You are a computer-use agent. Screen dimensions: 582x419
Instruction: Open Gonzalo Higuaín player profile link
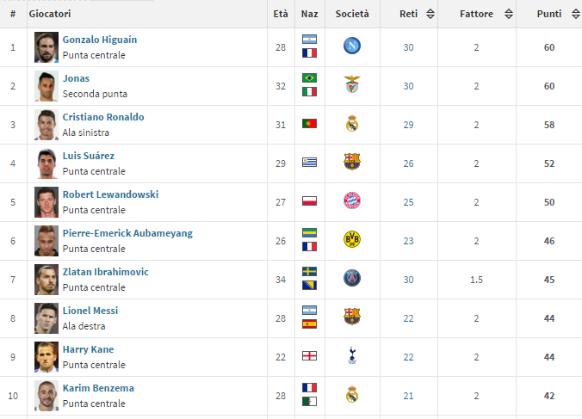tap(99, 40)
